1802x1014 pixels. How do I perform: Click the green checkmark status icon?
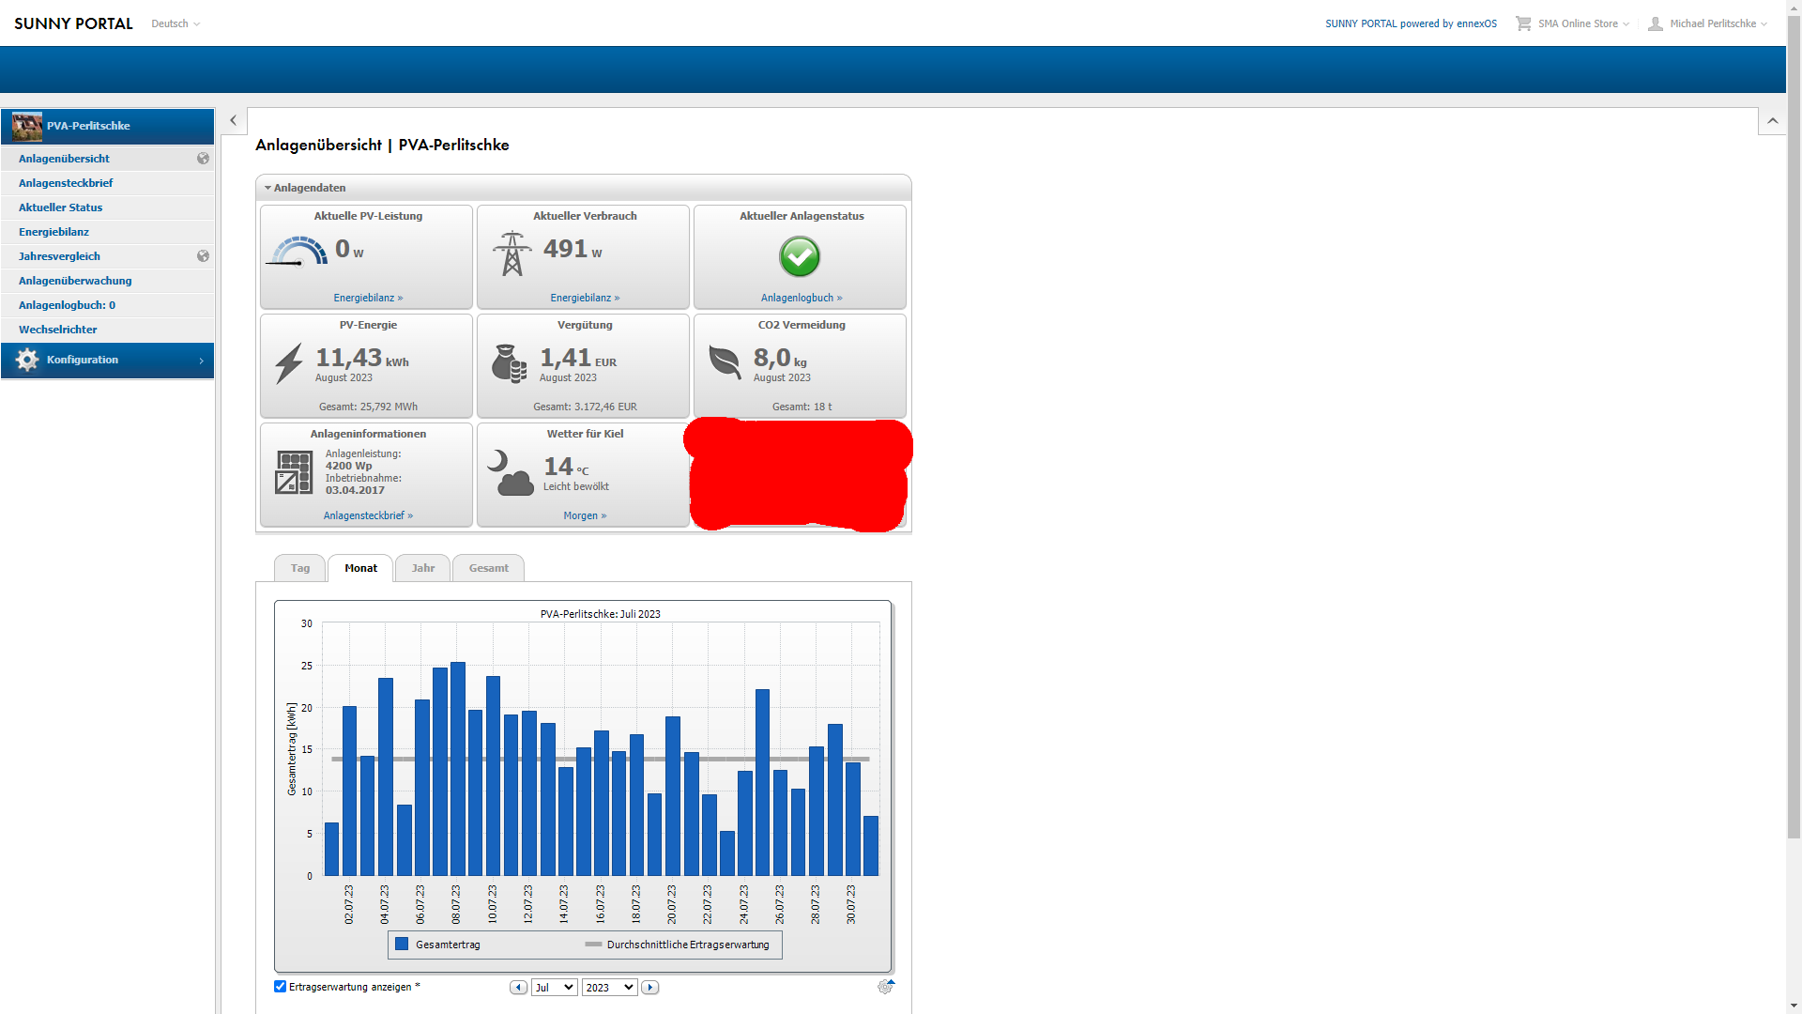coord(800,256)
